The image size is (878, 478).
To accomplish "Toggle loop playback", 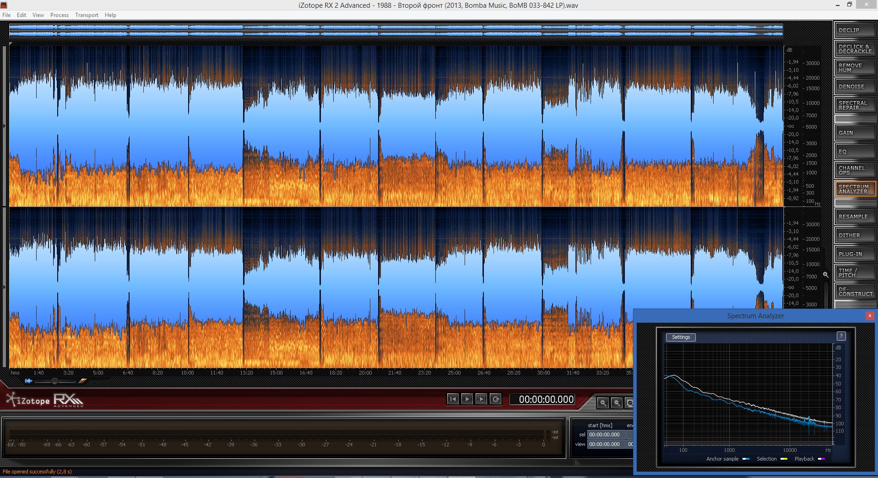I will [x=495, y=399].
